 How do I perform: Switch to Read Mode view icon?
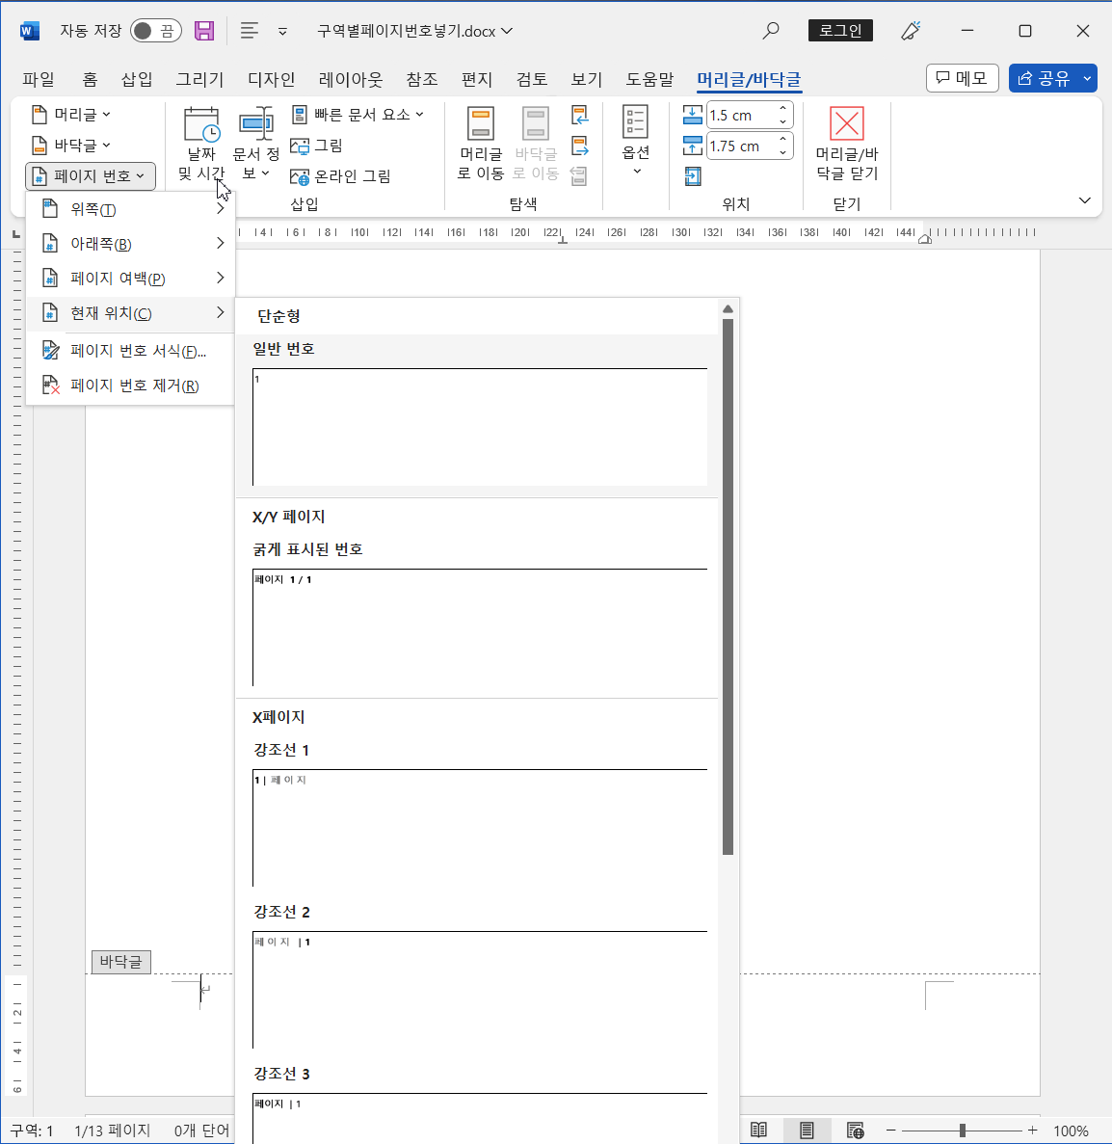759,1131
